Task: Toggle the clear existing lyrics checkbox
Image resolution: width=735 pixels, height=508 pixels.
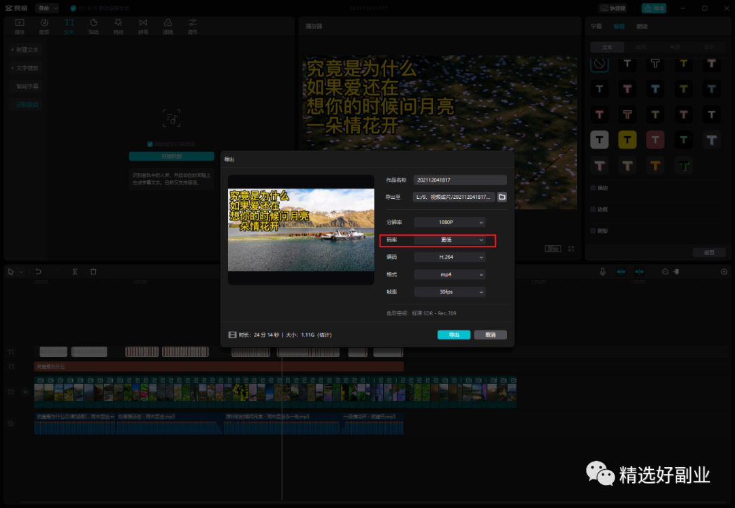Action: click(x=150, y=144)
